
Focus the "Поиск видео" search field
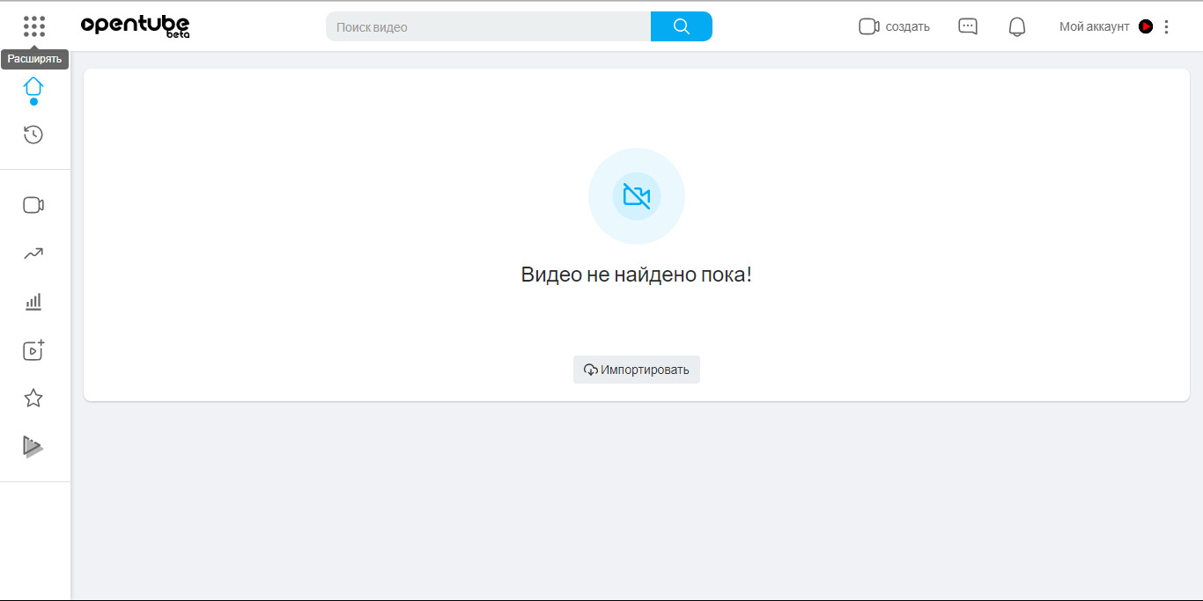[x=488, y=27]
